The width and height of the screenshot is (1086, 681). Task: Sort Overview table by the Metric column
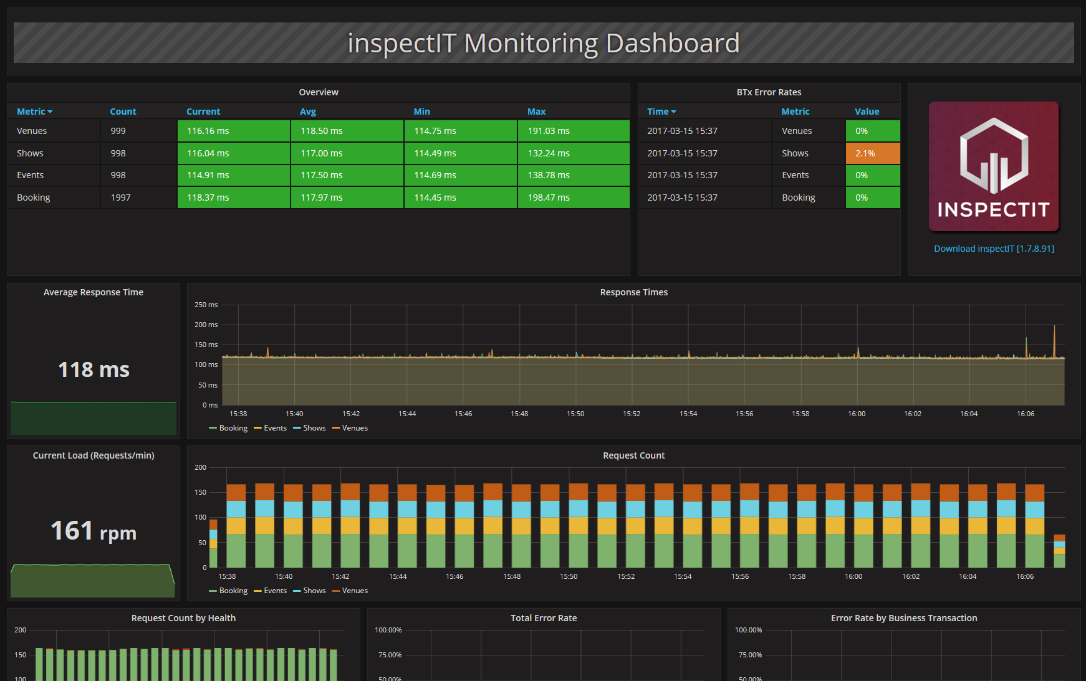coord(34,112)
